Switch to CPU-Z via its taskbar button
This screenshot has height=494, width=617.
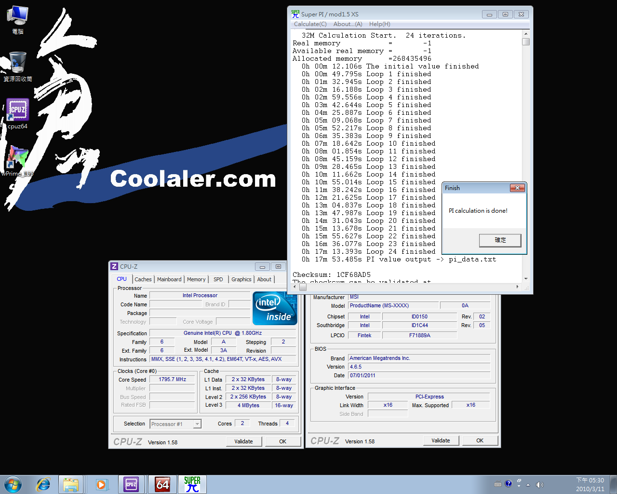coord(131,484)
